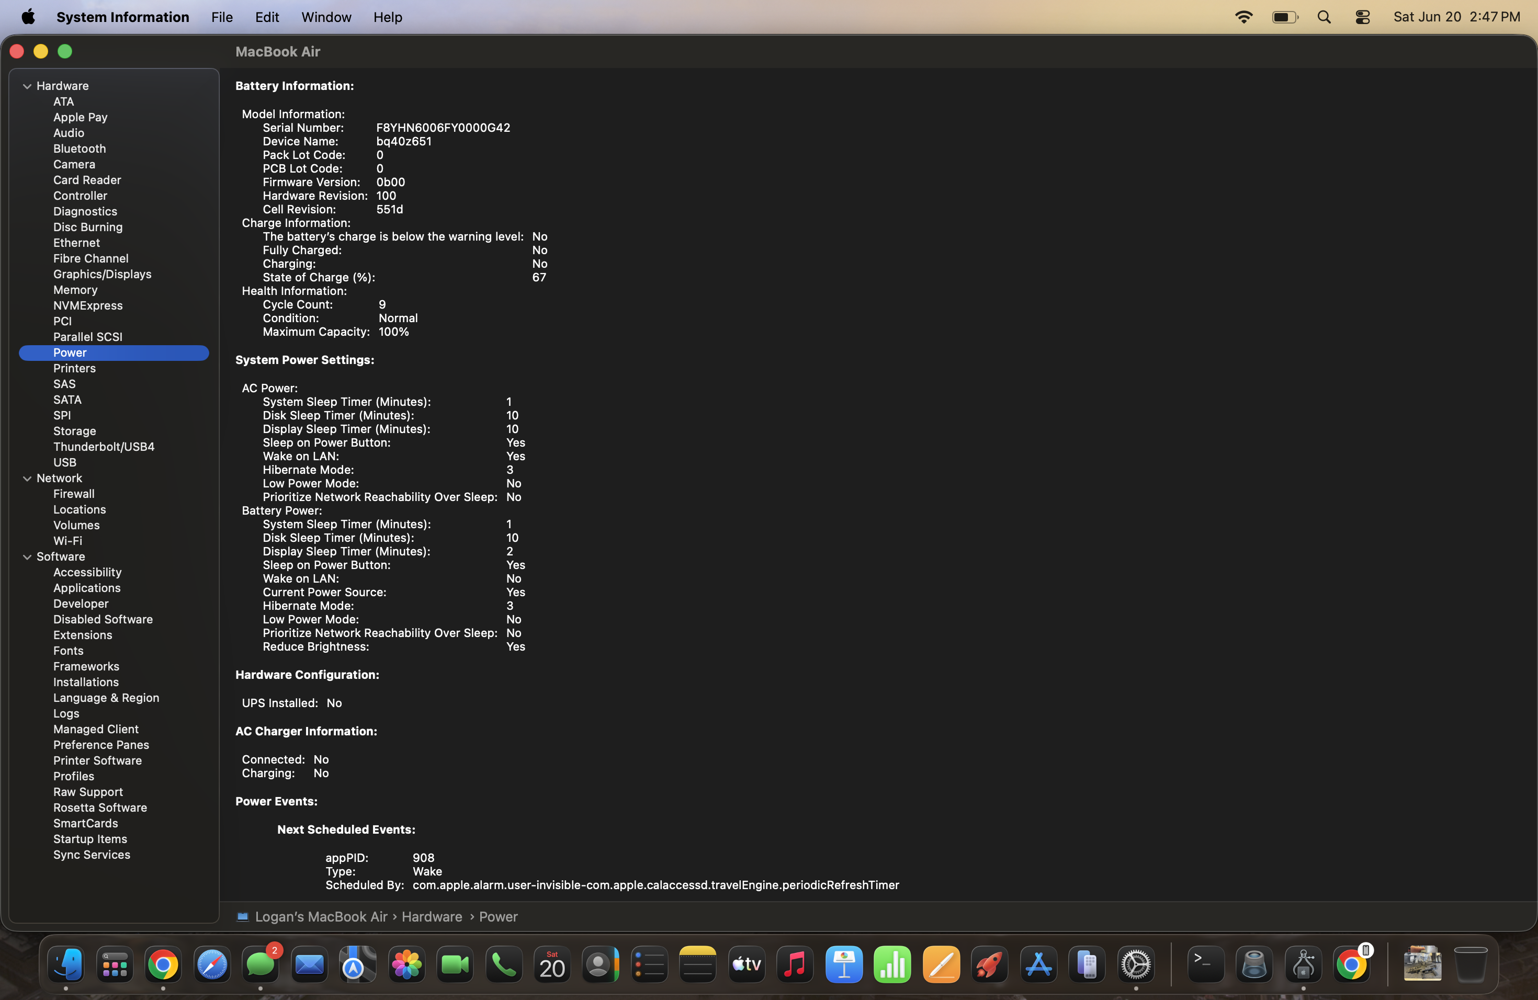Click Logan's MacBook Air in path bar
This screenshot has height=1000, width=1538.
(321, 917)
